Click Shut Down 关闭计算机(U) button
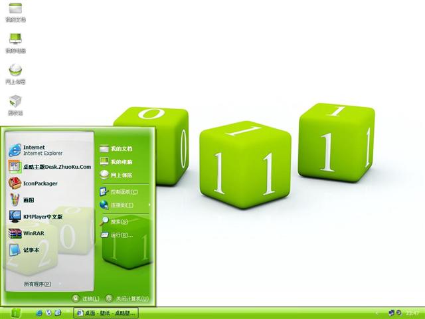Image resolution: width=425 pixels, height=319 pixels. click(127, 298)
